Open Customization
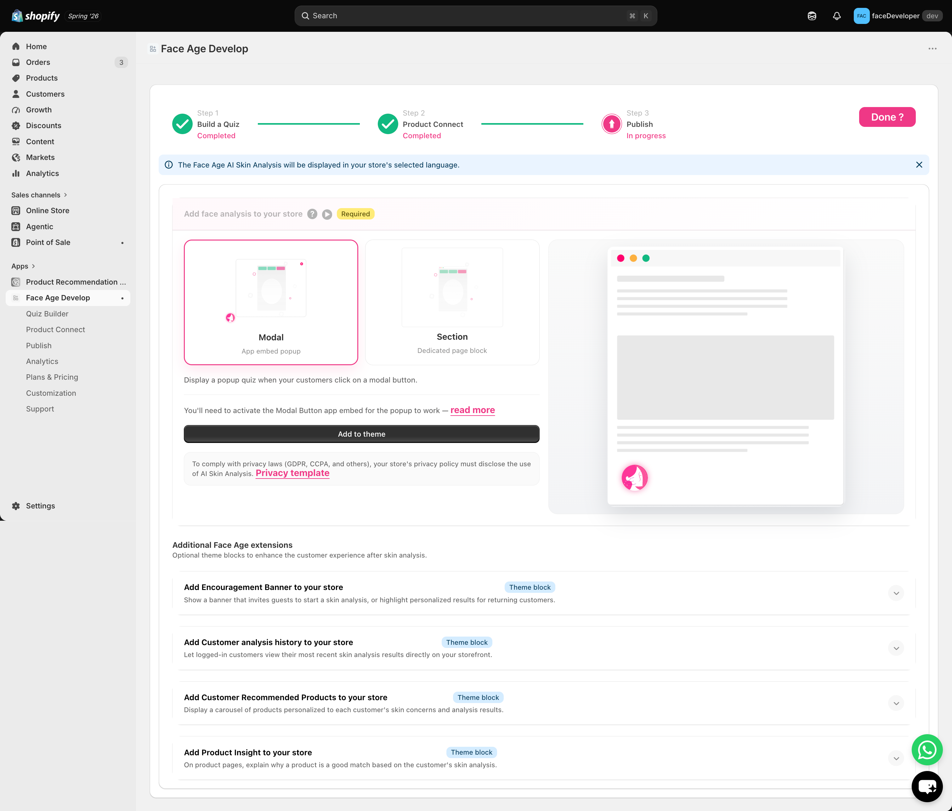This screenshot has width=952, height=811. point(51,393)
